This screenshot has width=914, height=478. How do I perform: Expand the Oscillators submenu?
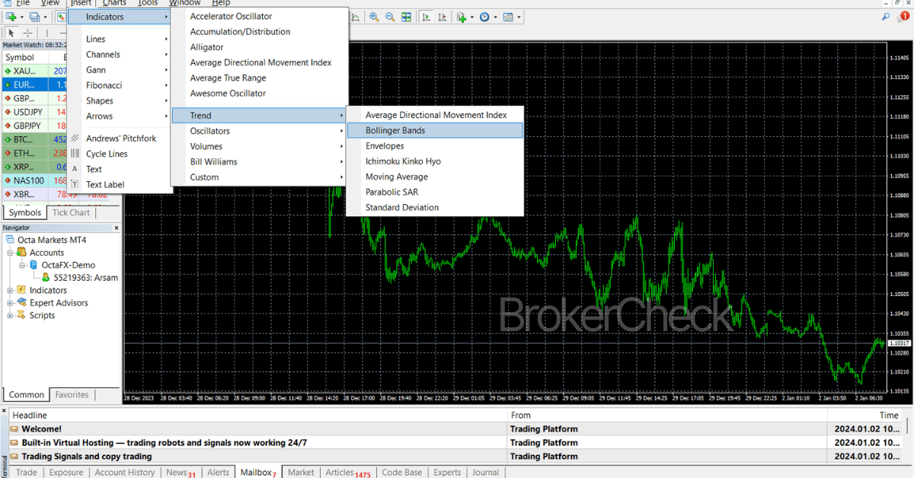[214, 130]
